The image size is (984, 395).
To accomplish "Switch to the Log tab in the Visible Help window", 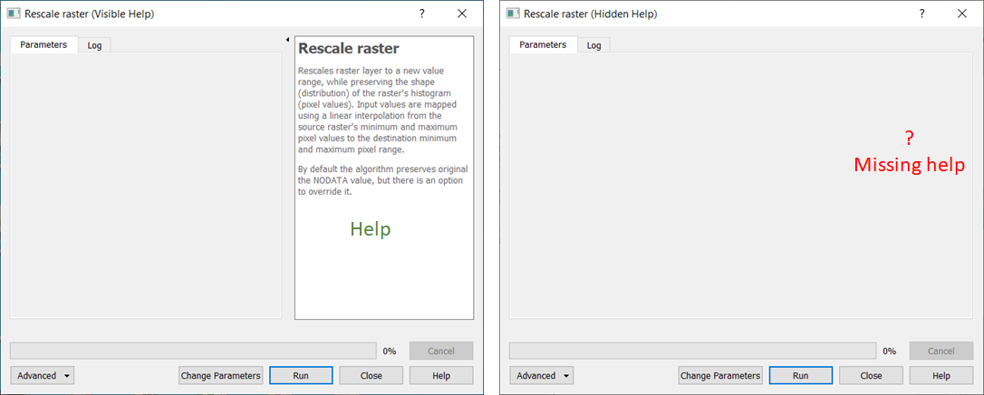I will tap(94, 45).
